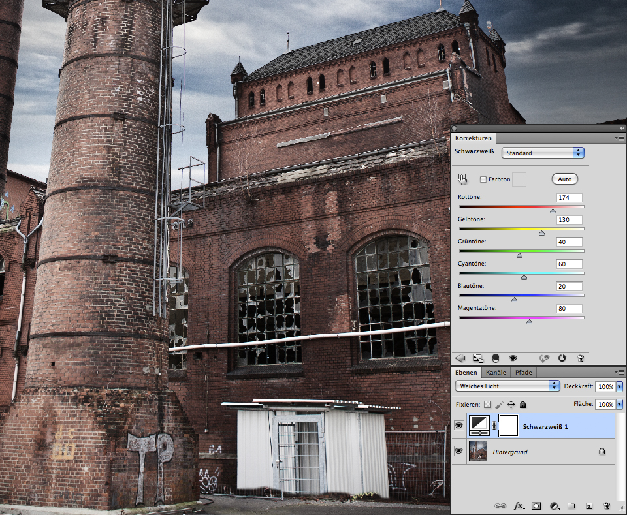
Task: Lock layer position with move lock icon
Action: click(x=511, y=405)
